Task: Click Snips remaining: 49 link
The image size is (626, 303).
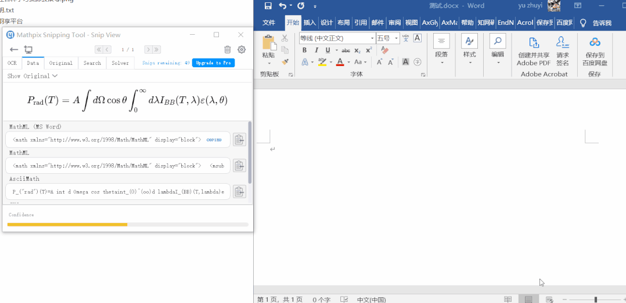Action: coord(166,63)
